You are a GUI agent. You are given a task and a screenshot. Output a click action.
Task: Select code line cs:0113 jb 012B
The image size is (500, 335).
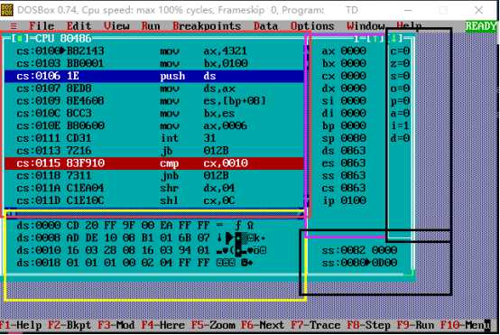[154, 151]
